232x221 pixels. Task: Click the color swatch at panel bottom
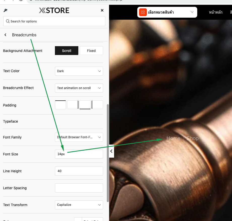point(78,219)
